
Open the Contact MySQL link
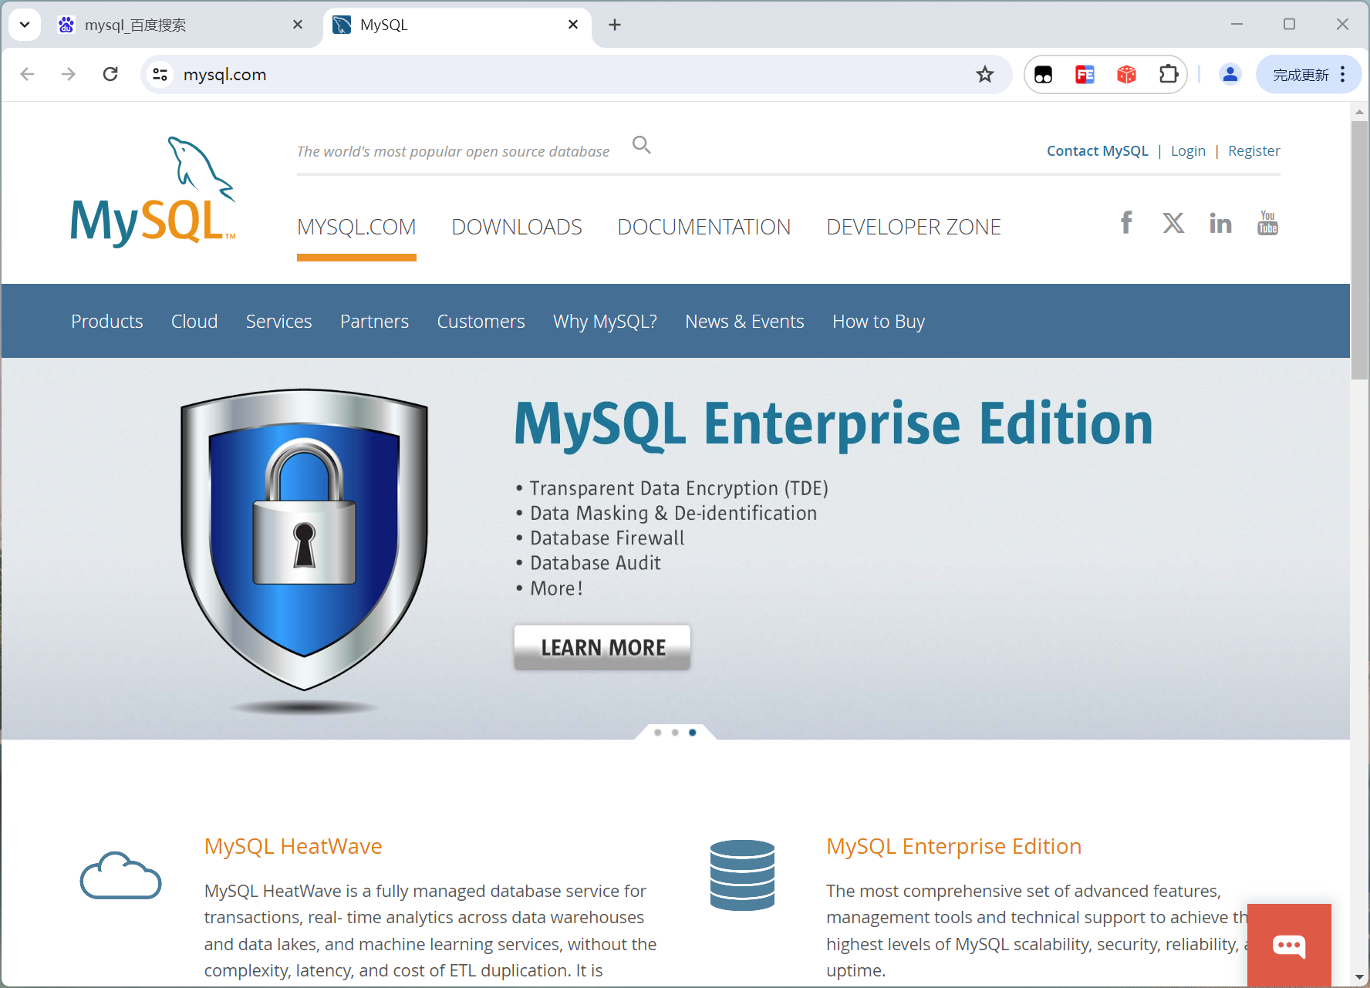coord(1097,150)
